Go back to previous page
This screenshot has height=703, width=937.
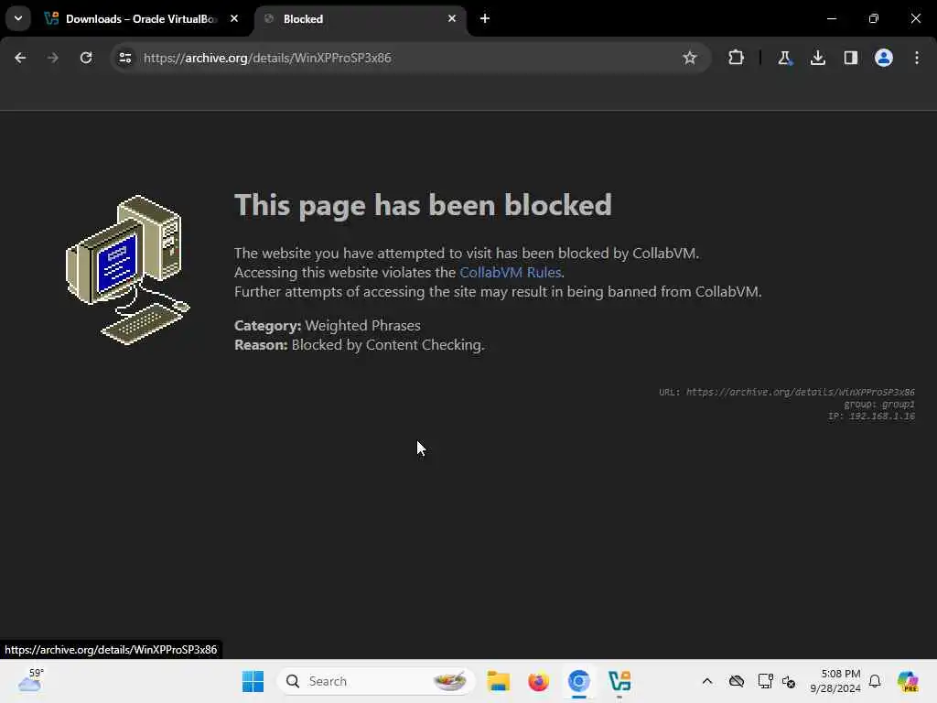[x=20, y=58]
